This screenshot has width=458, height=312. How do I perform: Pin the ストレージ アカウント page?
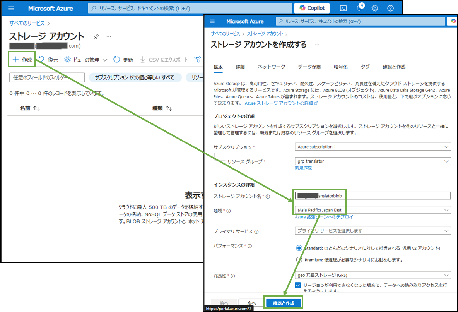tap(96, 36)
